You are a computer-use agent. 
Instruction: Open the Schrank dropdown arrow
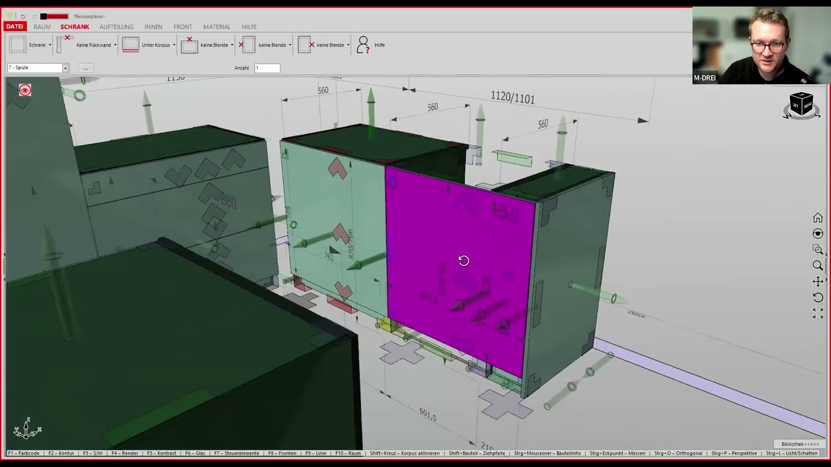(x=50, y=45)
